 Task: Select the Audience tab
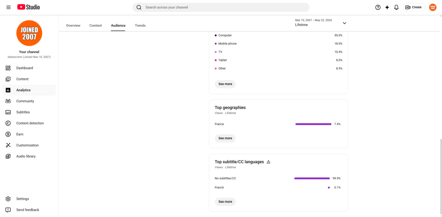click(118, 26)
